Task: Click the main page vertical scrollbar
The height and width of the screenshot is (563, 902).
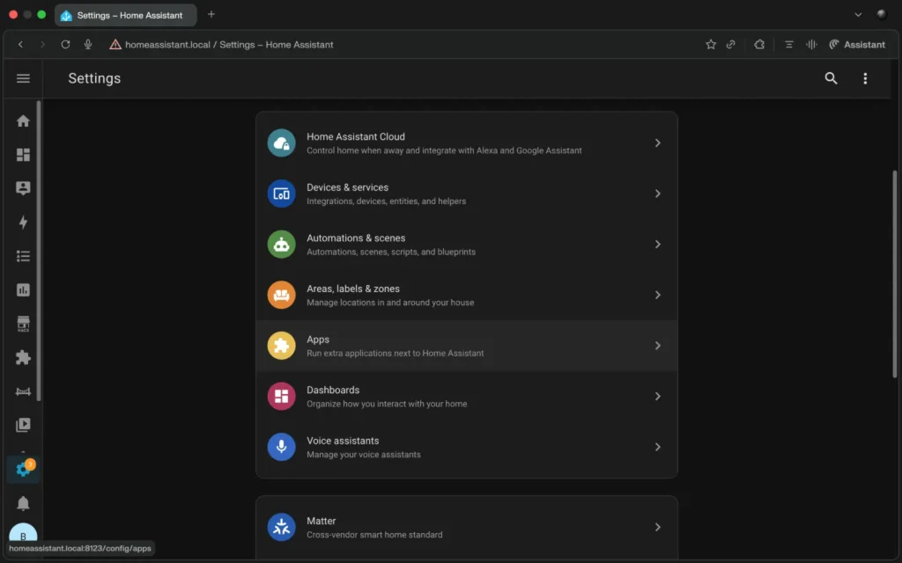Action: click(x=895, y=274)
